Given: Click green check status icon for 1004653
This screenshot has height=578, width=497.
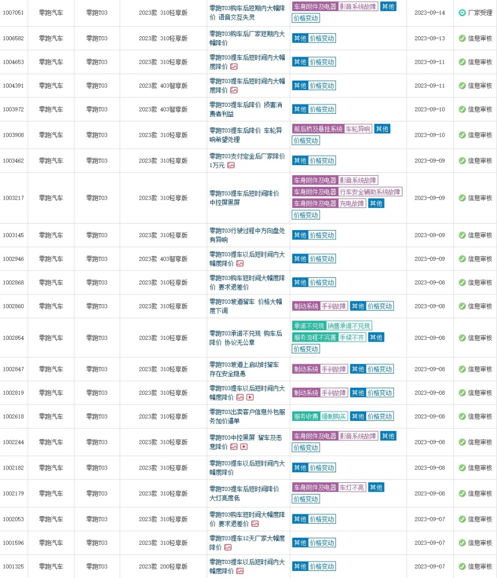Looking at the screenshot, I should (x=462, y=62).
